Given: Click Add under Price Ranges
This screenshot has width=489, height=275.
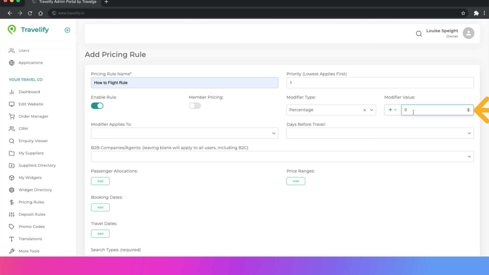Looking at the screenshot, I should [x=295, y=181].
